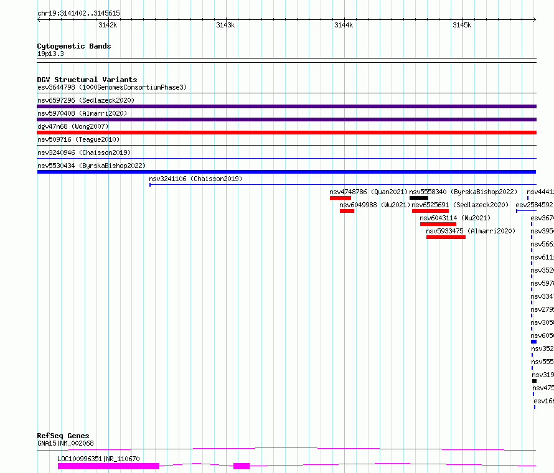Click the nsv5933475 (Almarri2020) label

pos(471,231)
